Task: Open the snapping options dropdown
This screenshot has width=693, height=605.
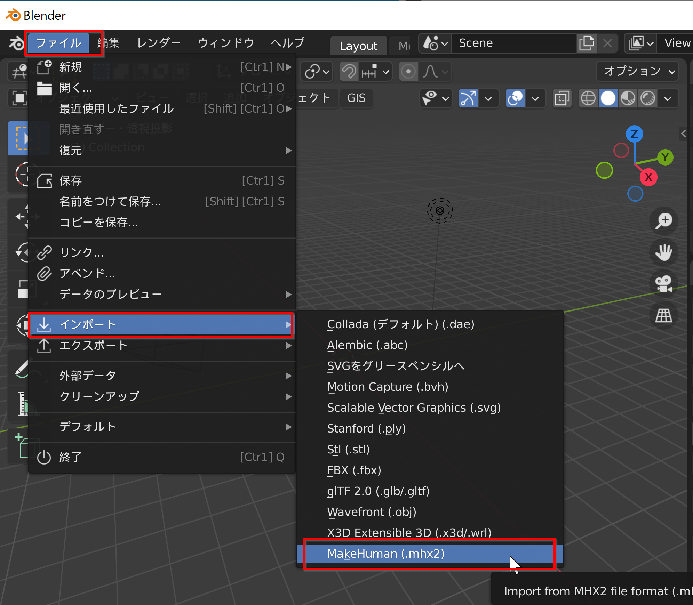Action: point(385,72)
